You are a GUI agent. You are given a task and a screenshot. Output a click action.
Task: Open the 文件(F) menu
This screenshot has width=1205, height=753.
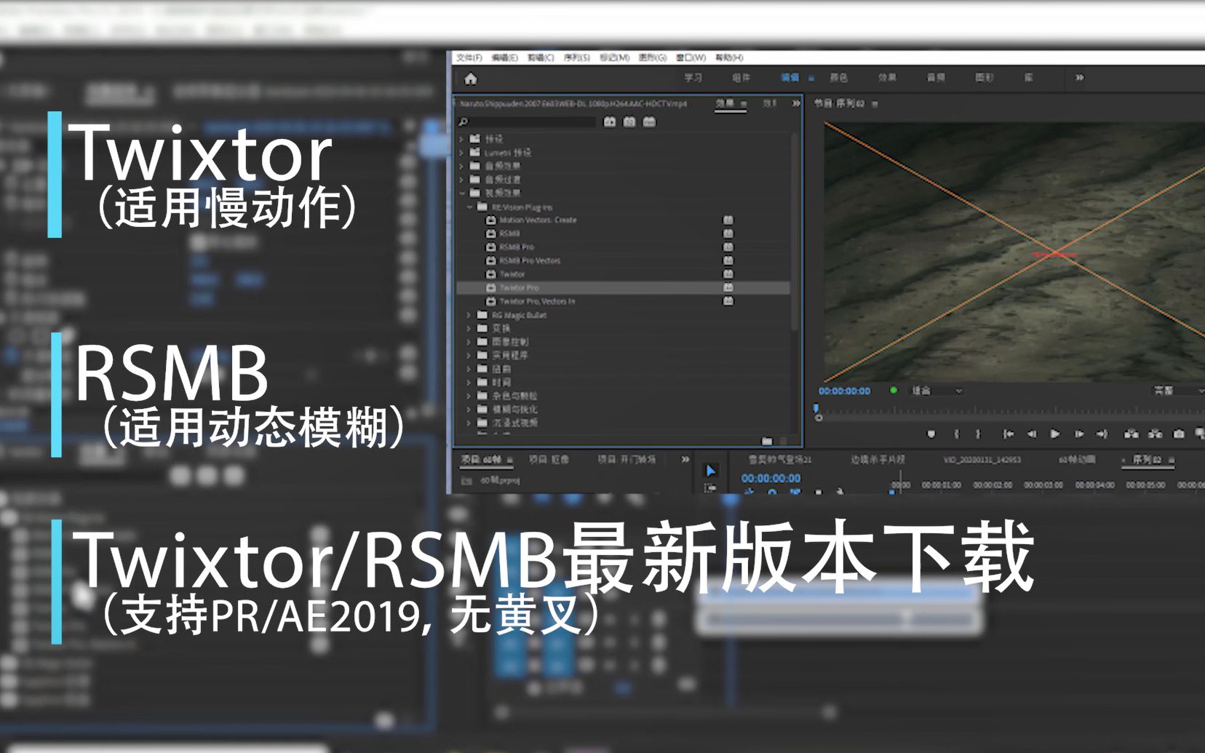click(469, 57)
